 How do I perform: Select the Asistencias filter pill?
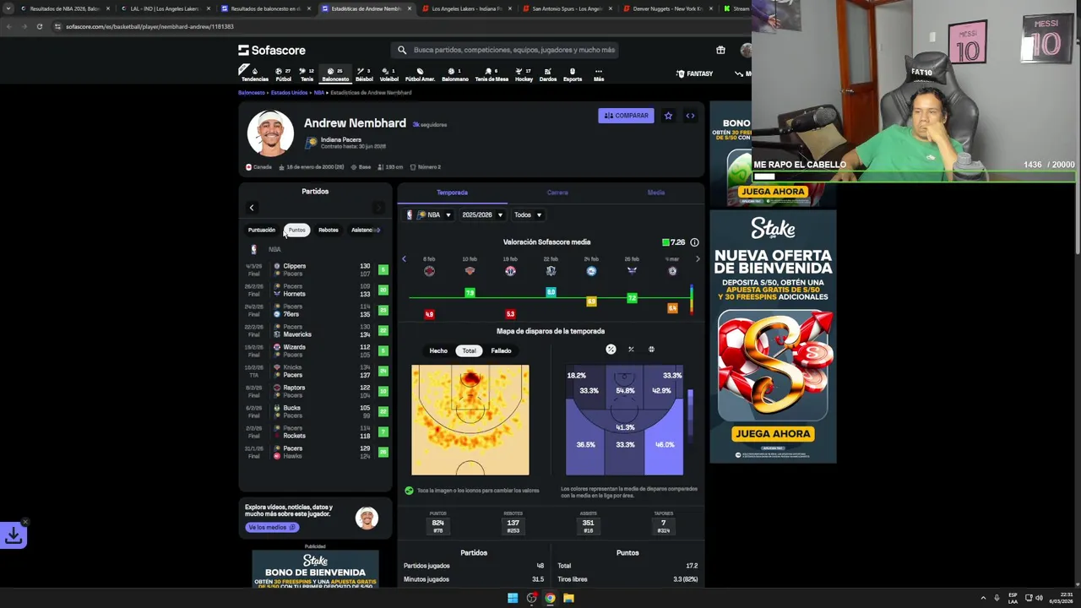click(363, 230)
